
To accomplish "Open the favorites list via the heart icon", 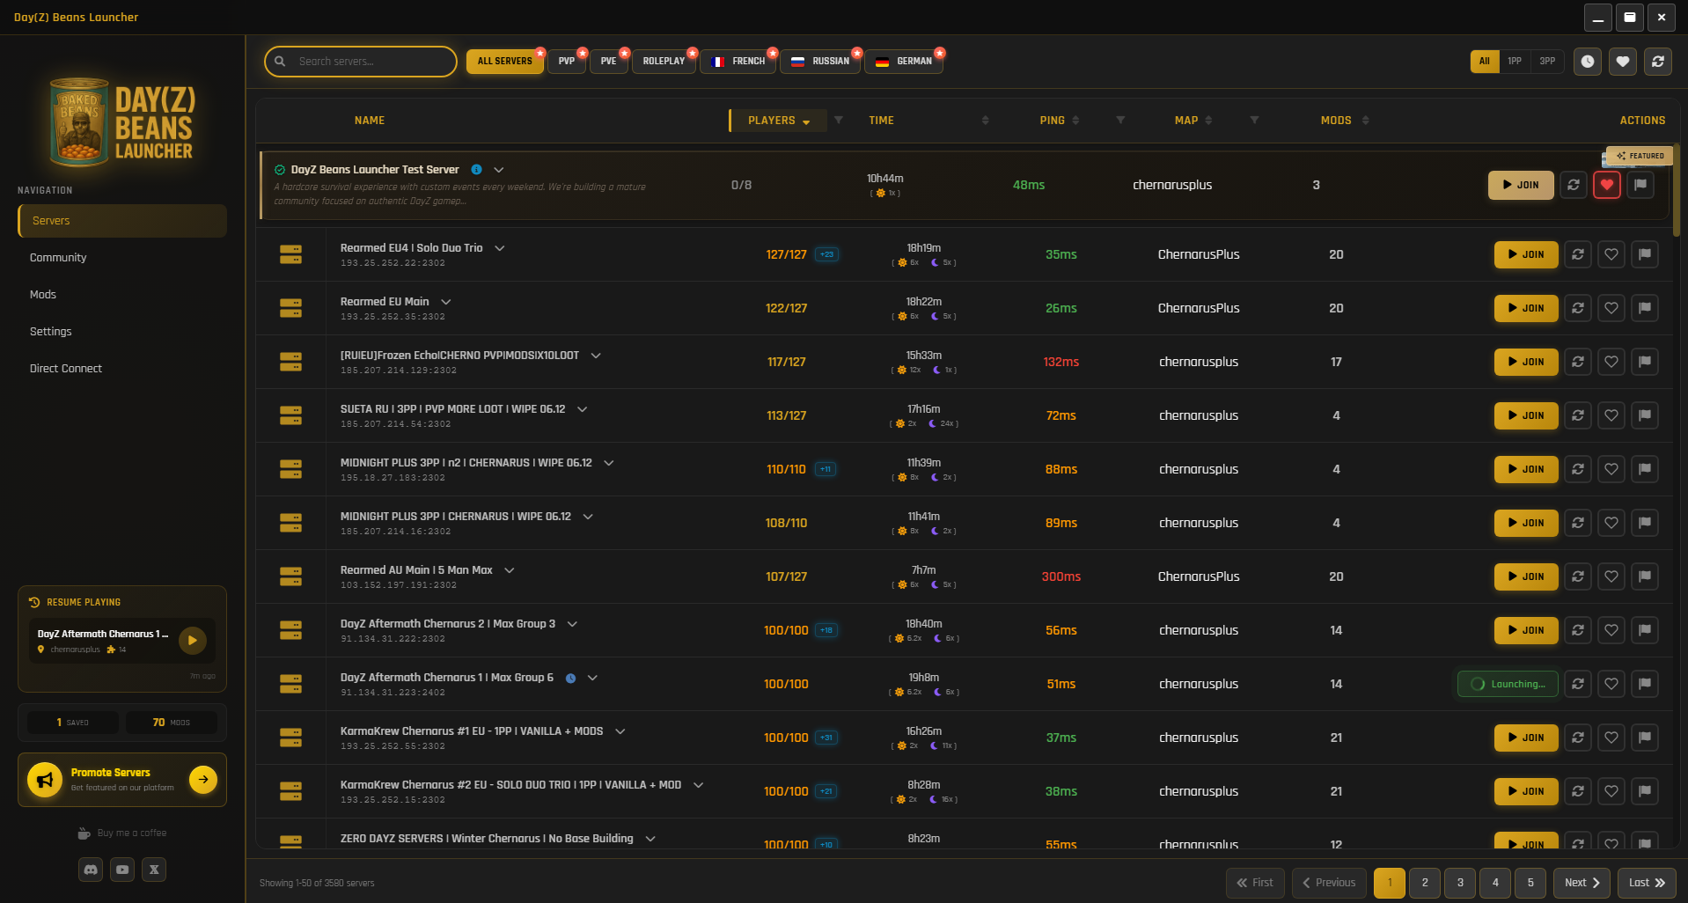I will [1622, 62].
